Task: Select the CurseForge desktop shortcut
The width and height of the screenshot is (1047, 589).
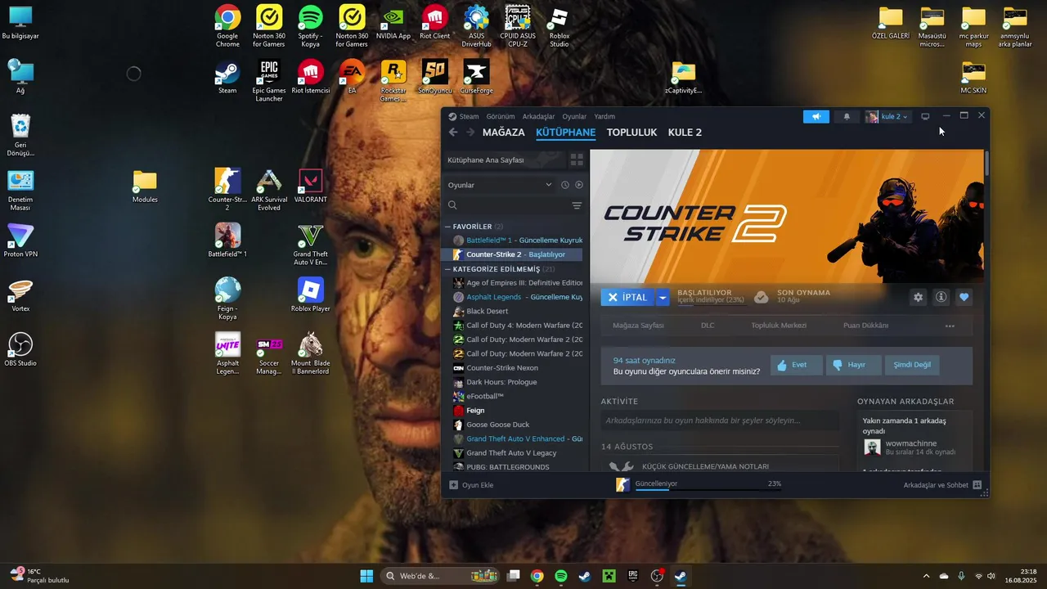Action: [x=476, y=77]
